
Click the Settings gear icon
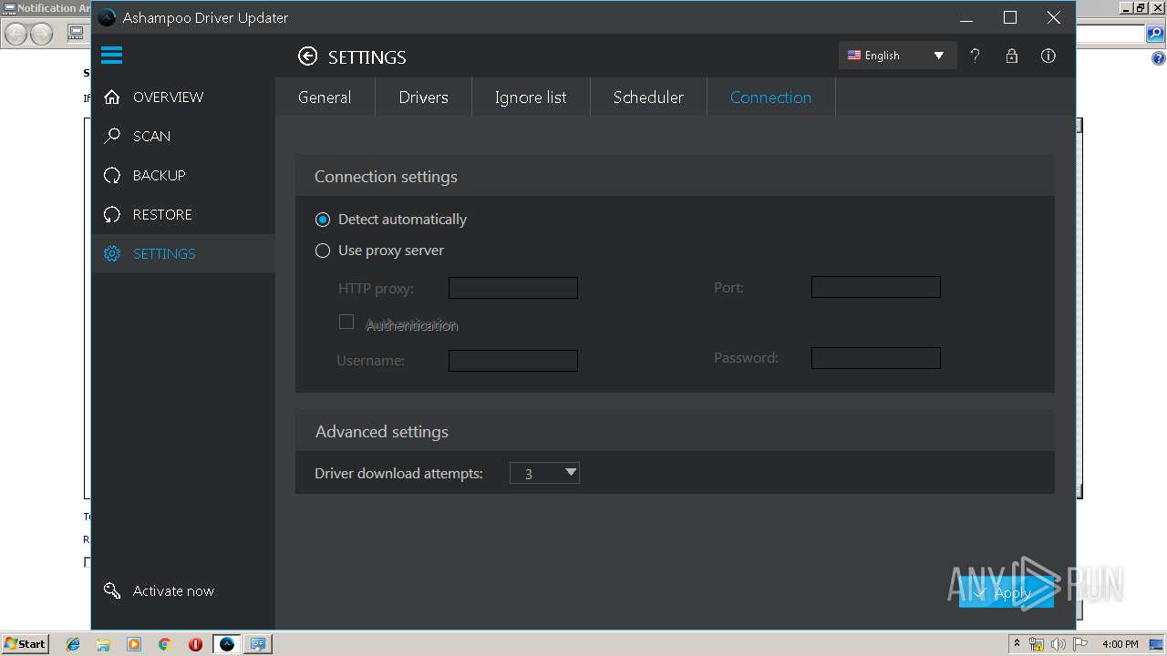click(x=112, y=253)
